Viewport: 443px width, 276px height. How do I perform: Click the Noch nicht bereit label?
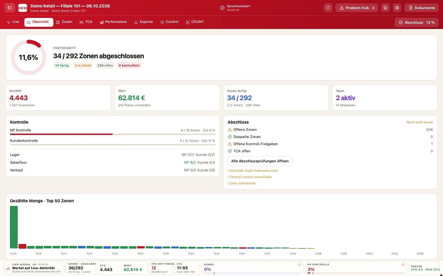420,122
